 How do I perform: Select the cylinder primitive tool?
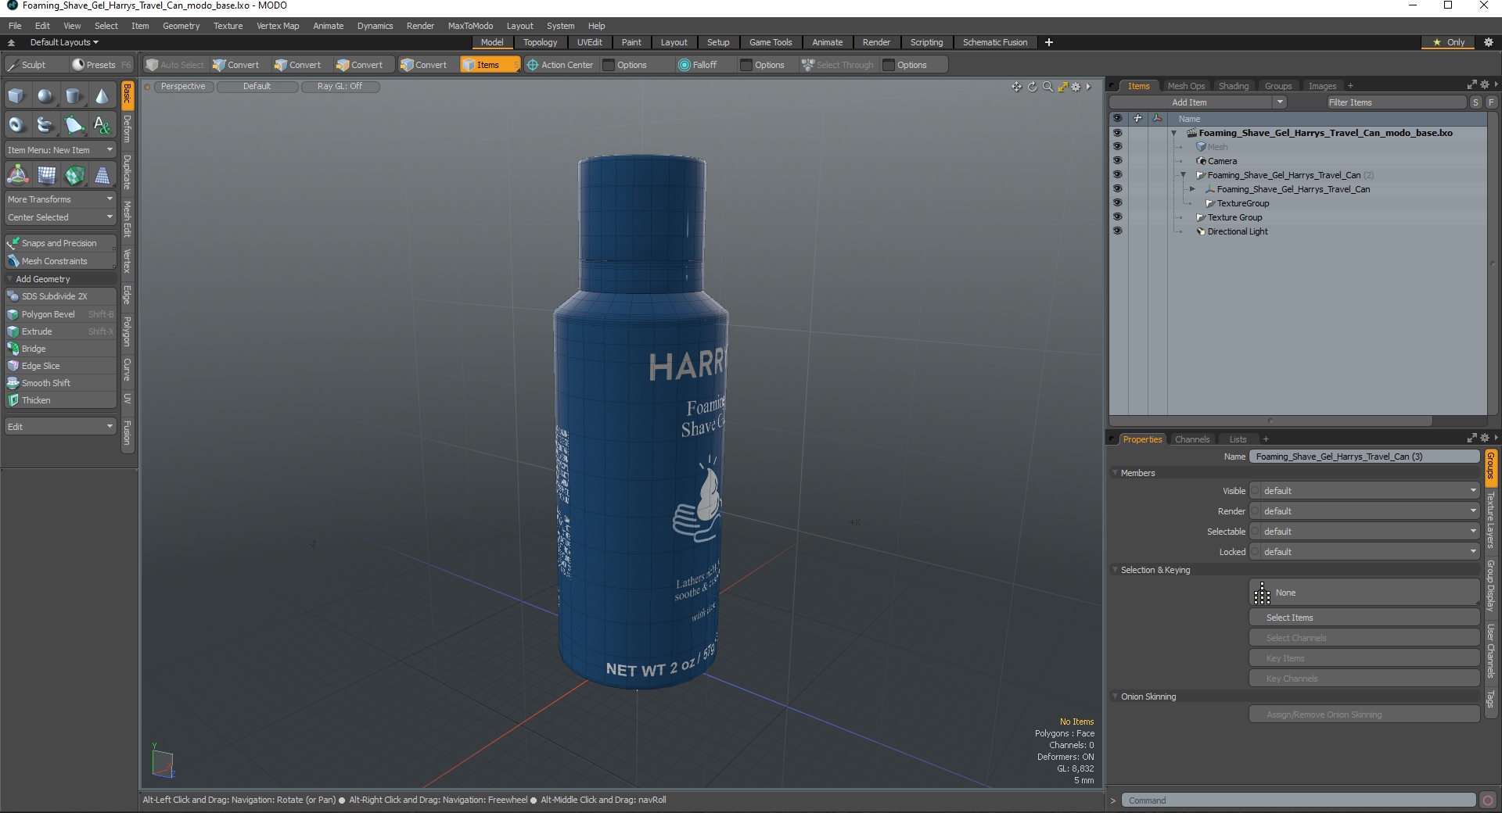[74, 96]
